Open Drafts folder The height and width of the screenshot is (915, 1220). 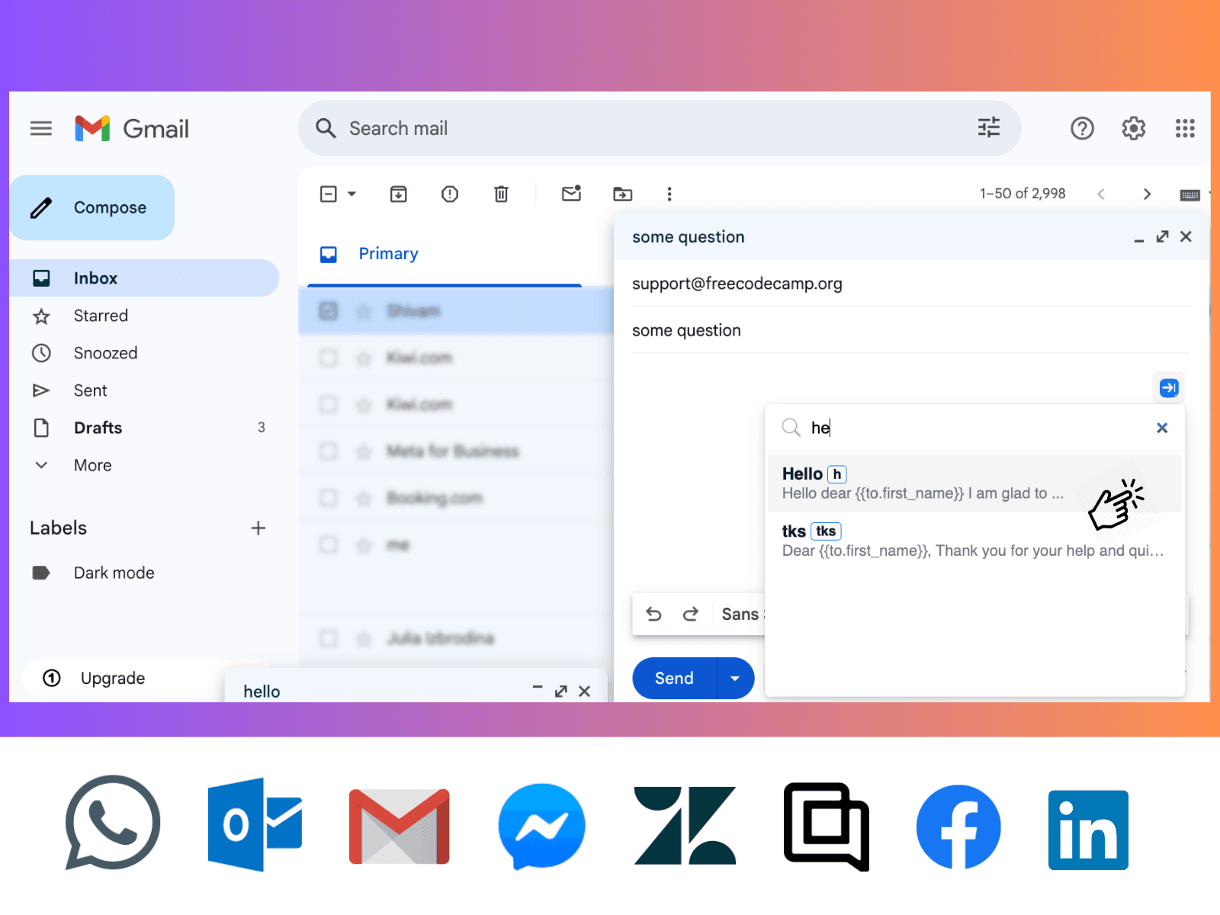coord(144,428)
